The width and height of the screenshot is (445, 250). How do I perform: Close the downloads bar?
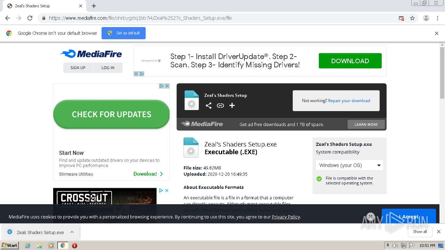pos(438,232)
